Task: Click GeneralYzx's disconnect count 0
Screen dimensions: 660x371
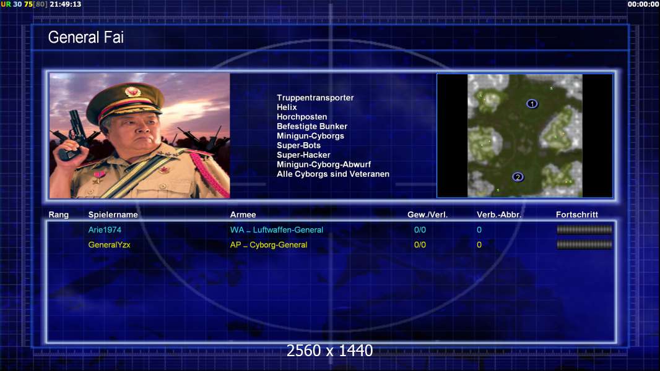Action: (x=479, y=244)
